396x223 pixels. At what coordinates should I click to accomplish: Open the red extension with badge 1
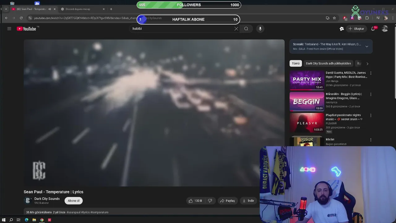345,18
